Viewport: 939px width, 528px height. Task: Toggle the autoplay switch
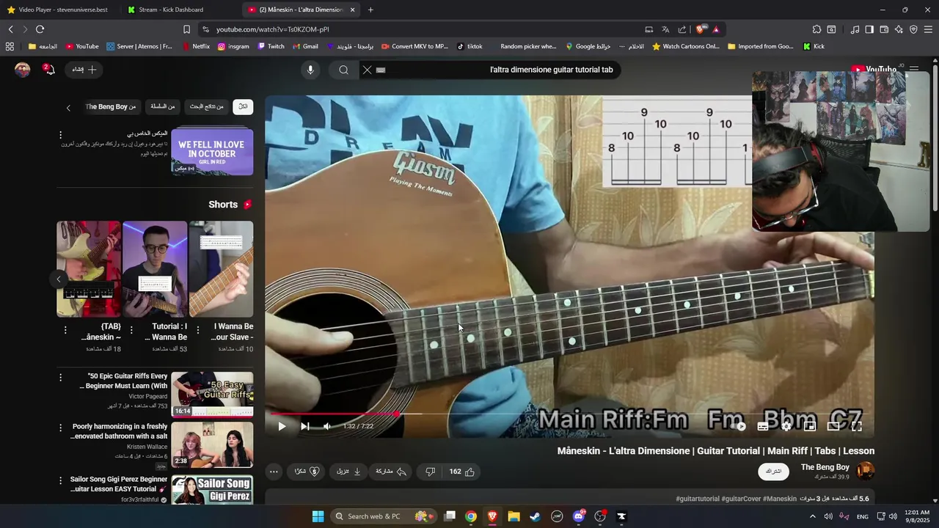[740, 426]
